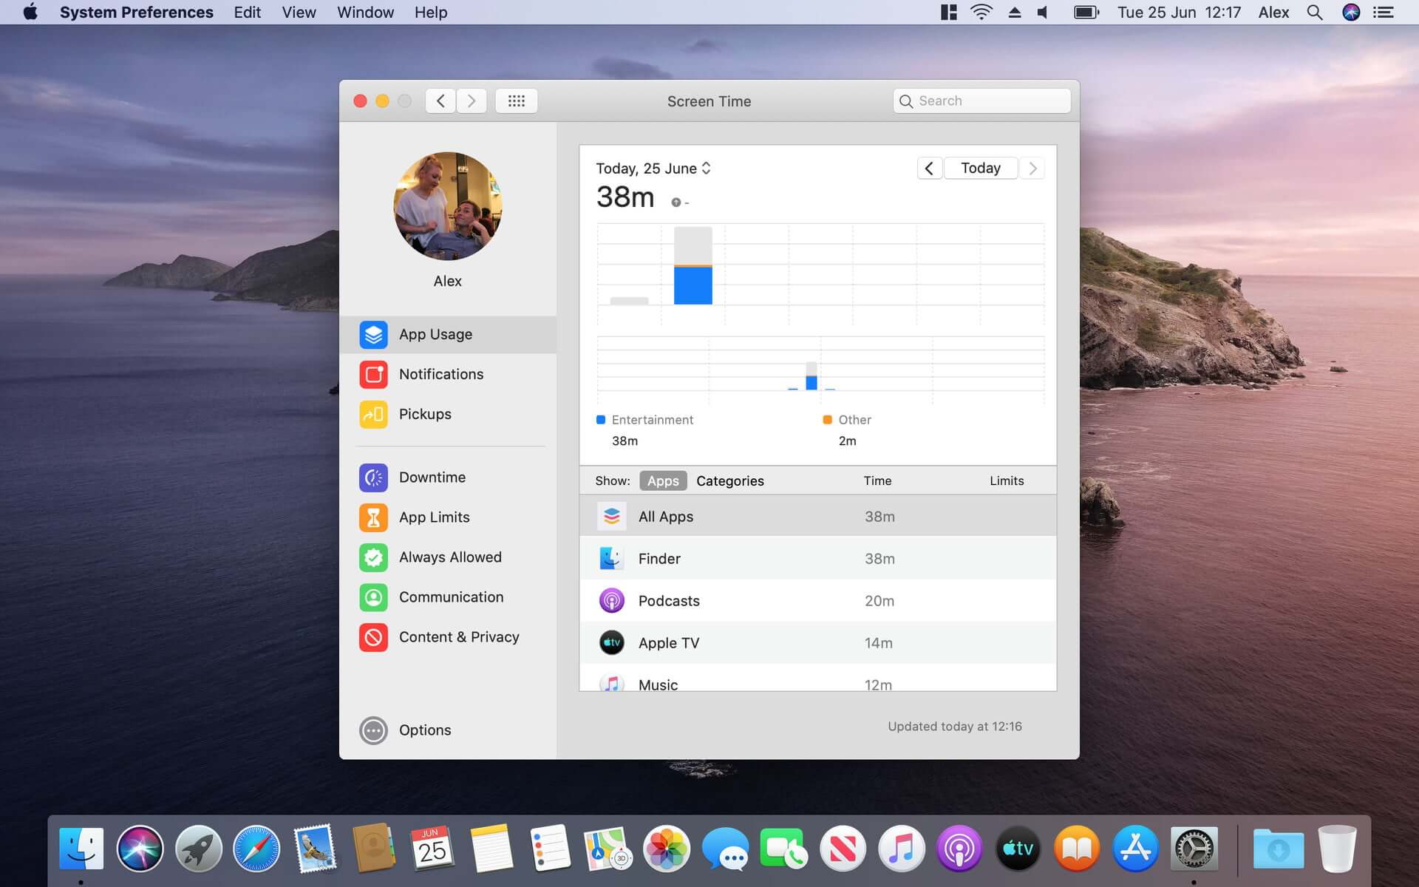Click the Search input field
Image resolution: width=1419 pixels, height=887 pixels.
pyautogui.click(x=981, y=100)
